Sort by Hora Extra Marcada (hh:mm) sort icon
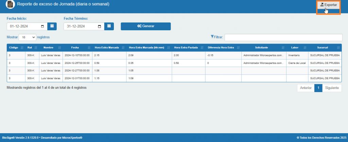 click(x=169, y=48)
